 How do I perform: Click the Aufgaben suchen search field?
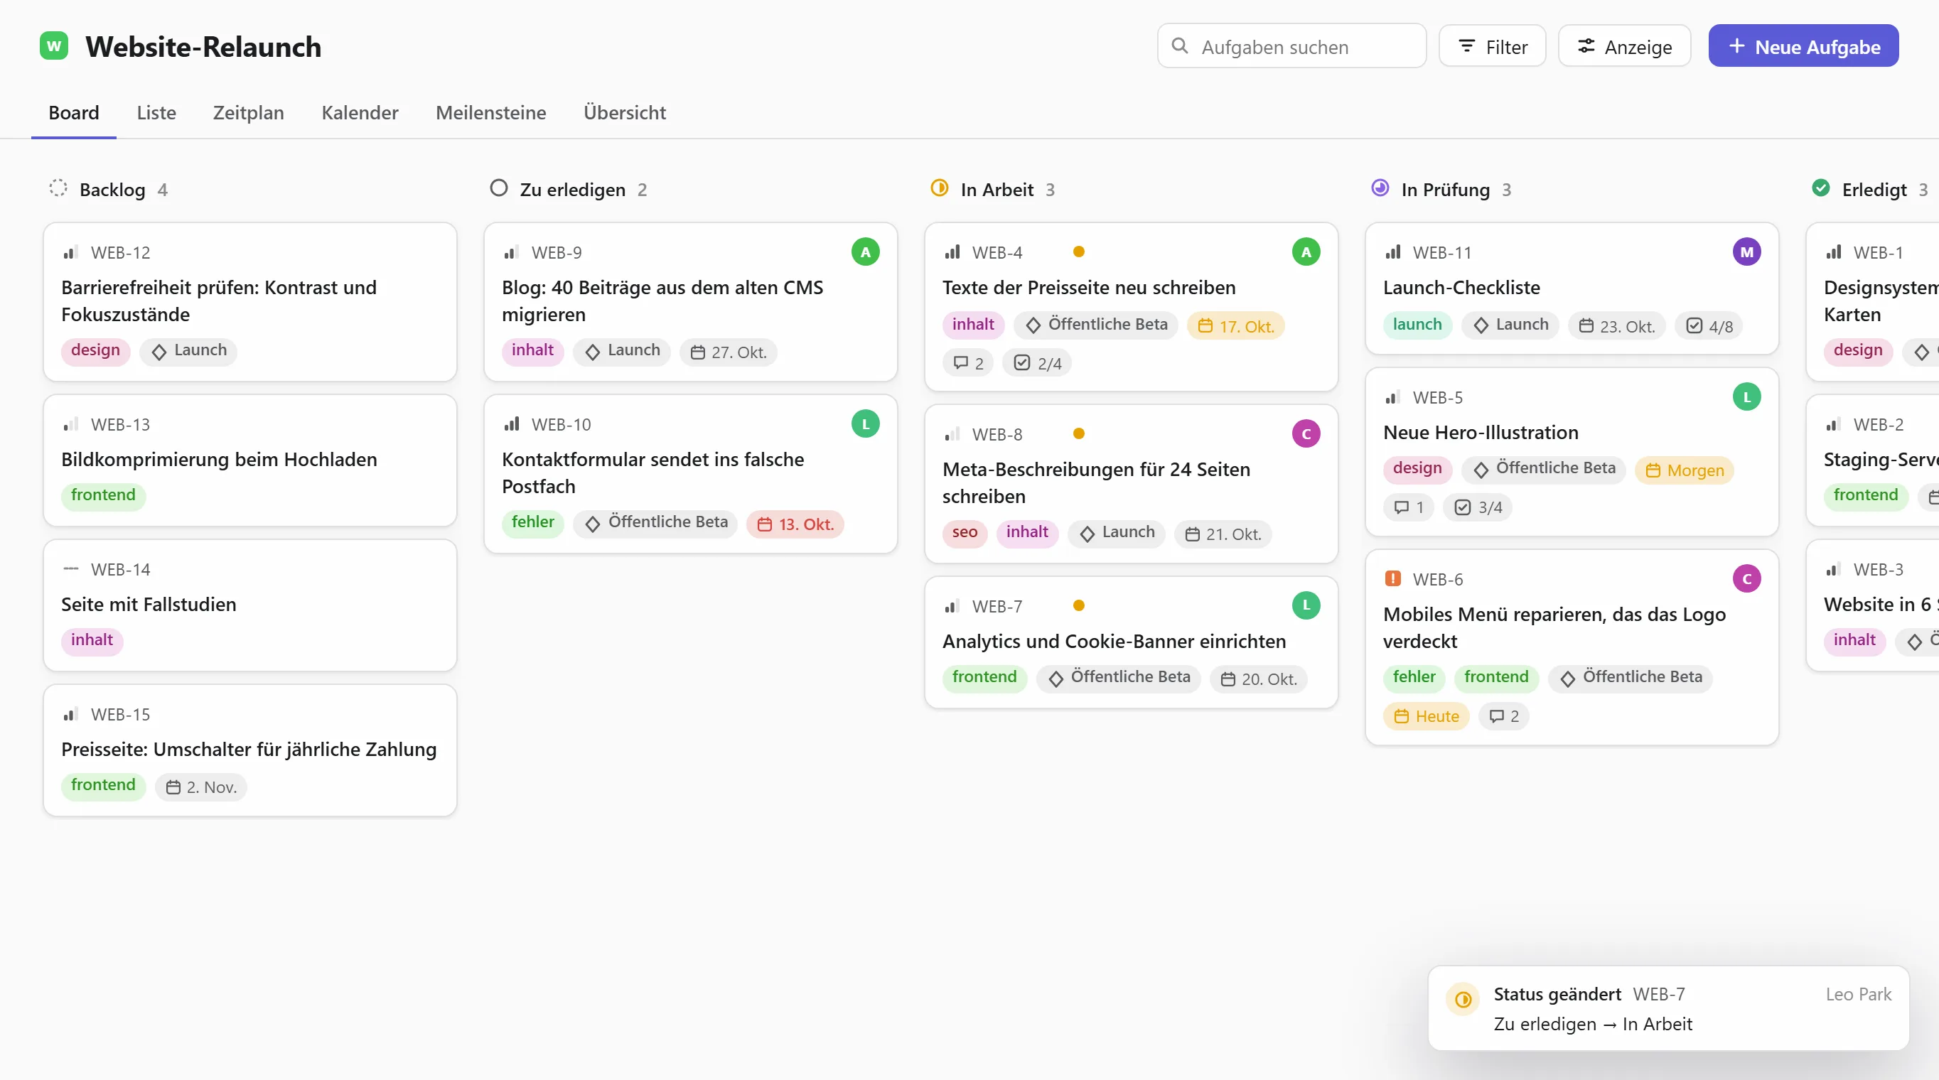click(1291, 46)
